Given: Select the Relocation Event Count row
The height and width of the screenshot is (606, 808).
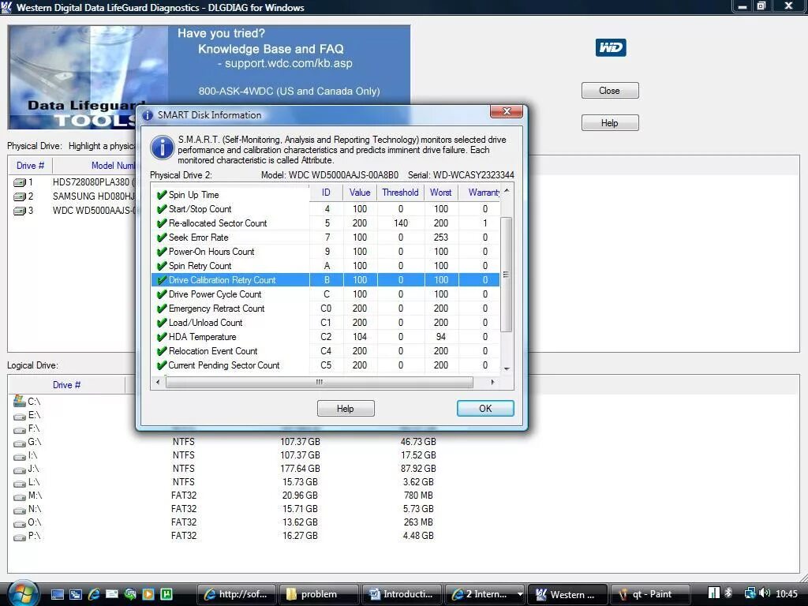Looking at the screenshot, I should tap(326, 351).
